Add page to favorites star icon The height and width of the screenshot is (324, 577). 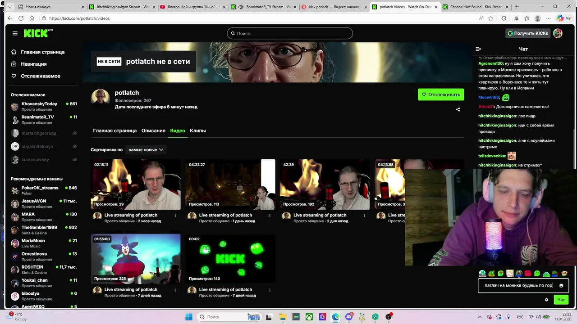click(491, 18)
